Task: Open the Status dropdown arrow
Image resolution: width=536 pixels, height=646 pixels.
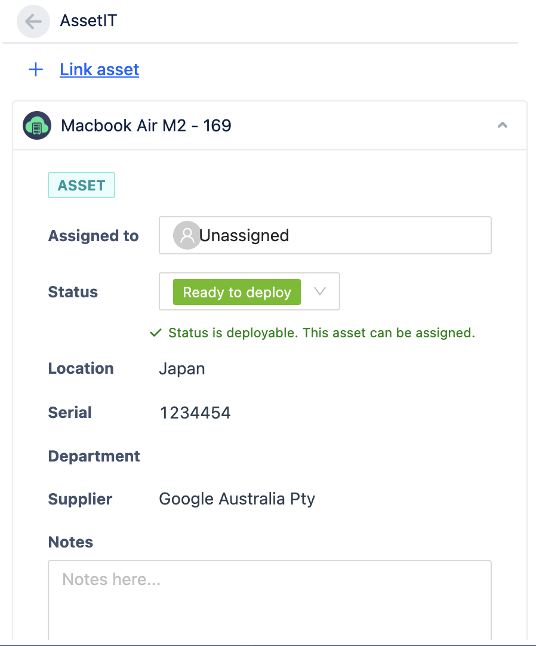Action: [320, 292]
